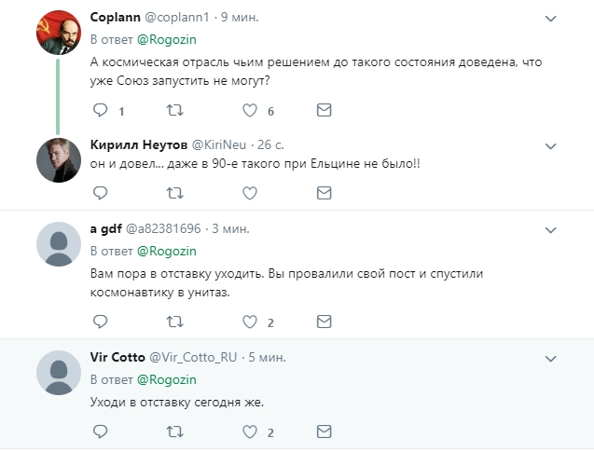Open dropdown menu on Vir Cotto's tweet
Screen dimensions: 594x452
point(550,358)
